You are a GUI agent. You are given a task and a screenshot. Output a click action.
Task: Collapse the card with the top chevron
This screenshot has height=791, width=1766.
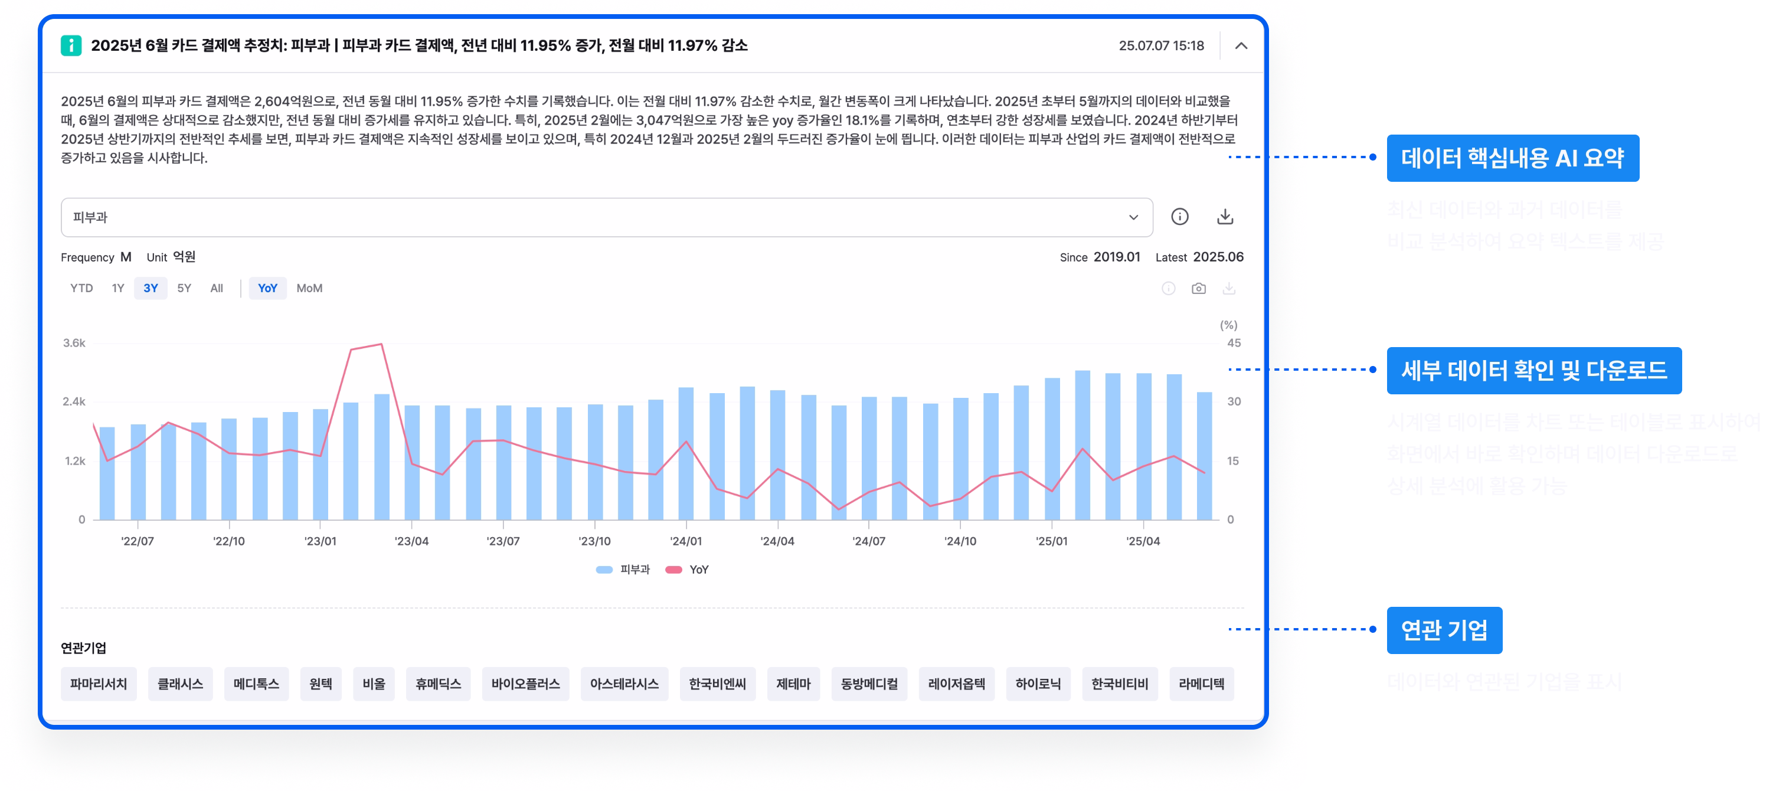tap(1240, 46)
